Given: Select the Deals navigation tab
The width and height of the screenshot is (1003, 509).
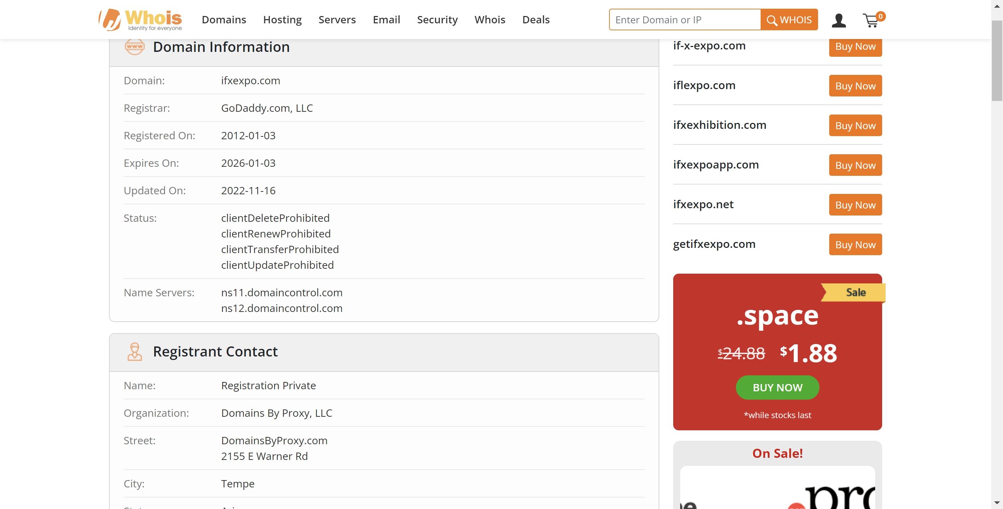Looking at the screenshot, I should coord(536,19).
